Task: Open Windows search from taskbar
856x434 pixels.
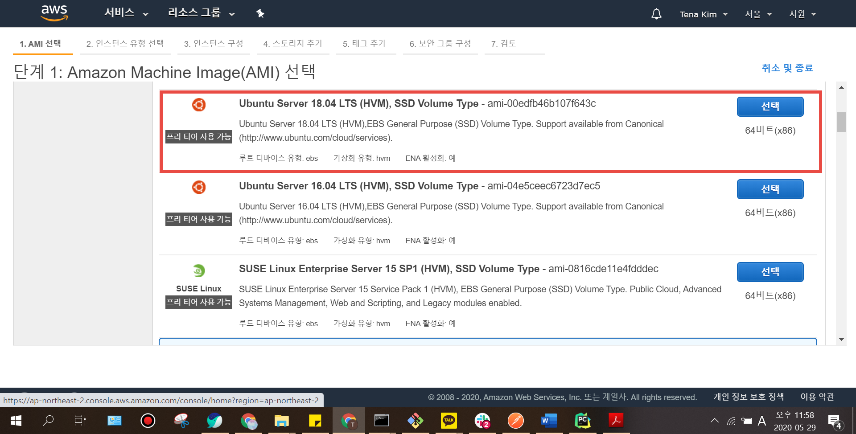Action: click(x=48, y=421)
